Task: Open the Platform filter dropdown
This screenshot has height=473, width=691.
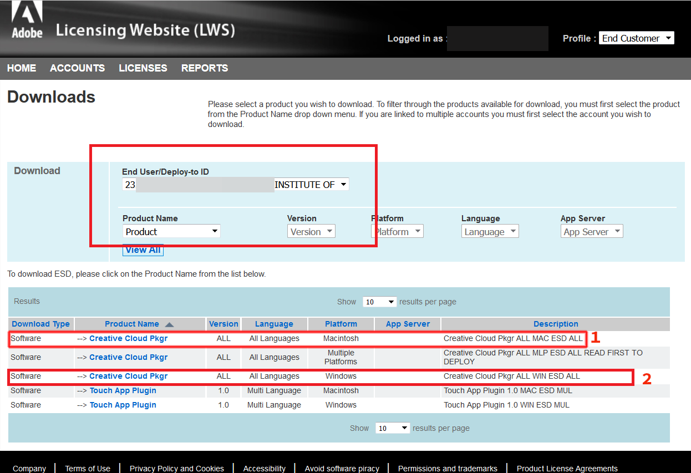Action: (397, 231)
